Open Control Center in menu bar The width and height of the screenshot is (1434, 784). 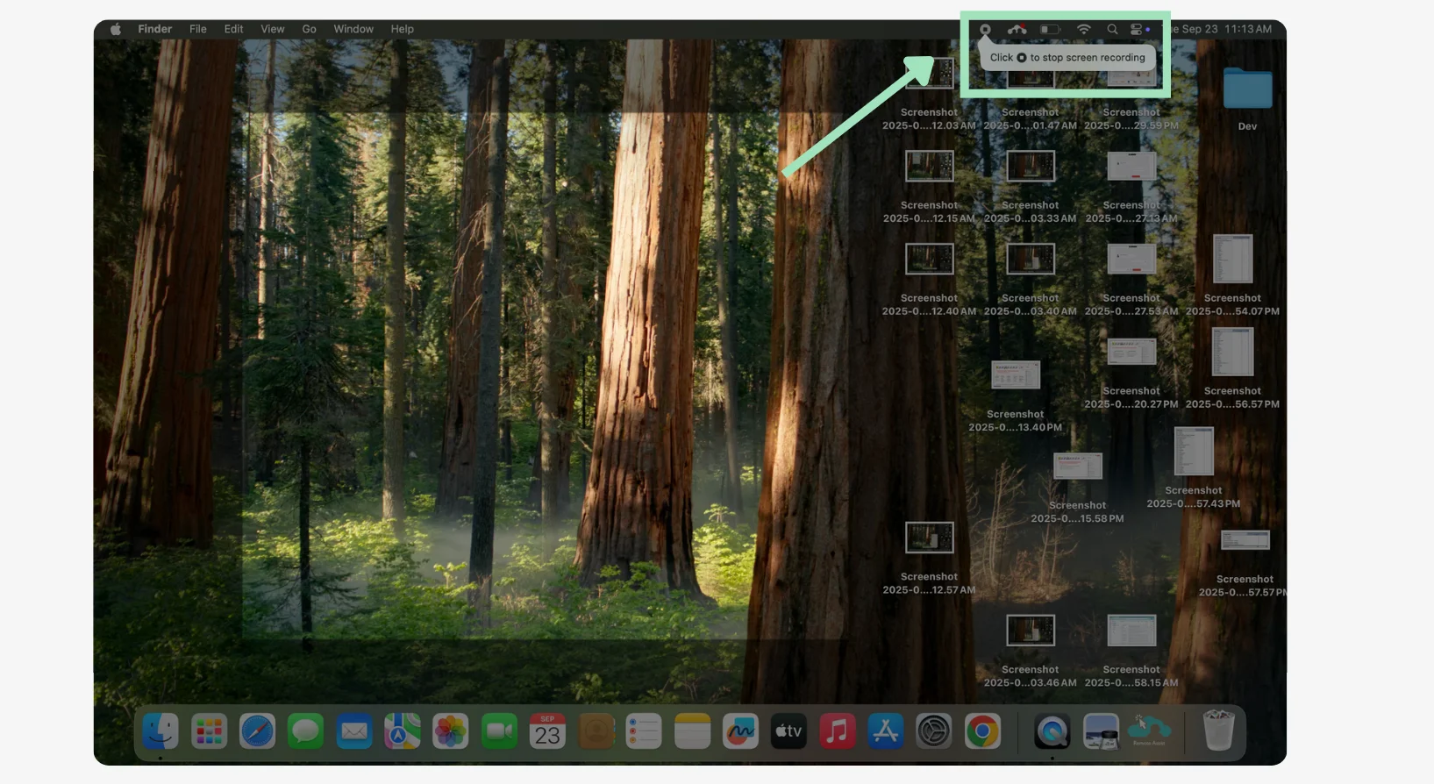1137,30
